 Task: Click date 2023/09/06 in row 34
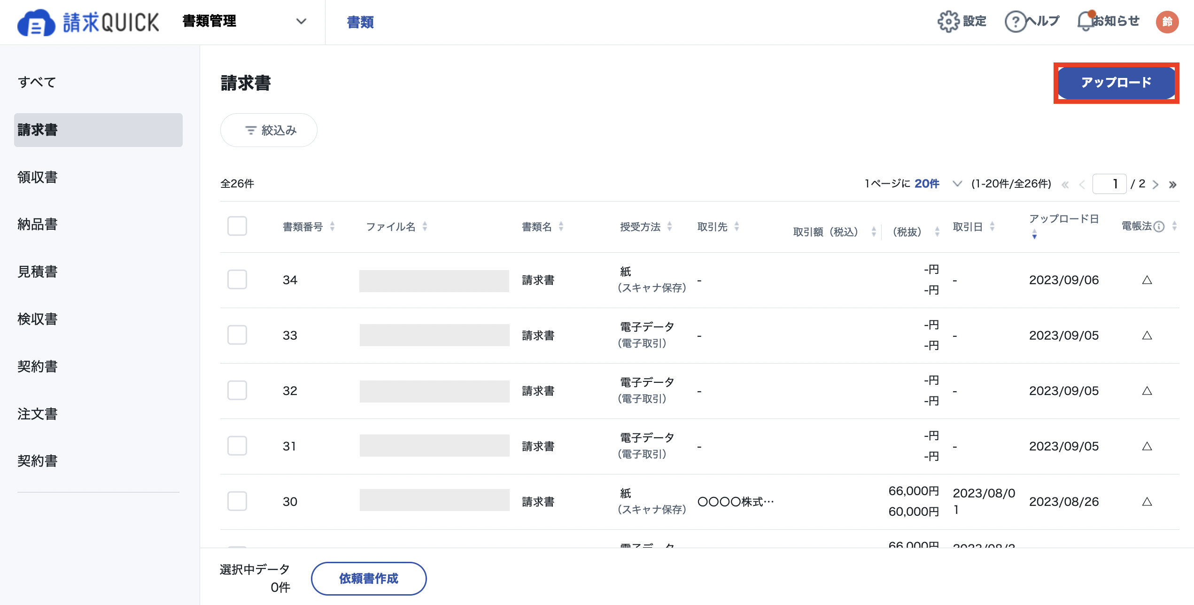(x=1064, y=280)
